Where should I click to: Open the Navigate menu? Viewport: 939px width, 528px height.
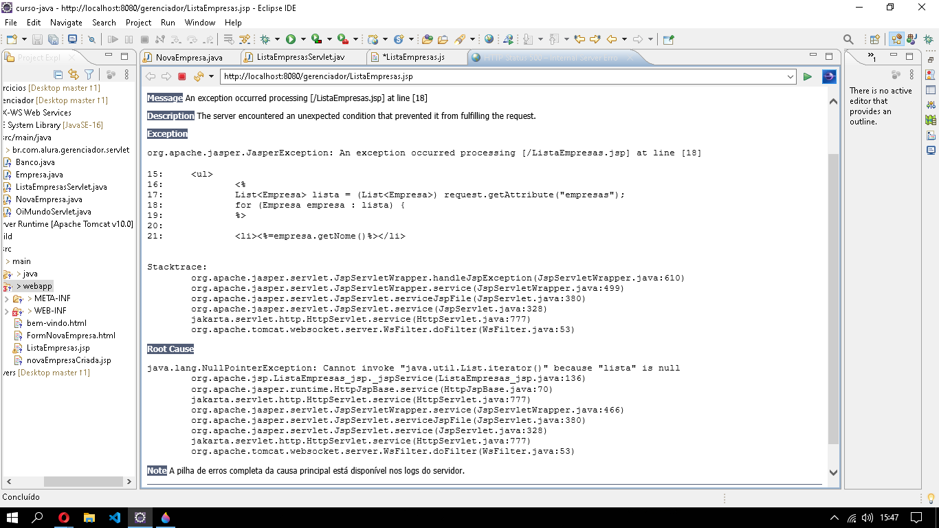66,23
